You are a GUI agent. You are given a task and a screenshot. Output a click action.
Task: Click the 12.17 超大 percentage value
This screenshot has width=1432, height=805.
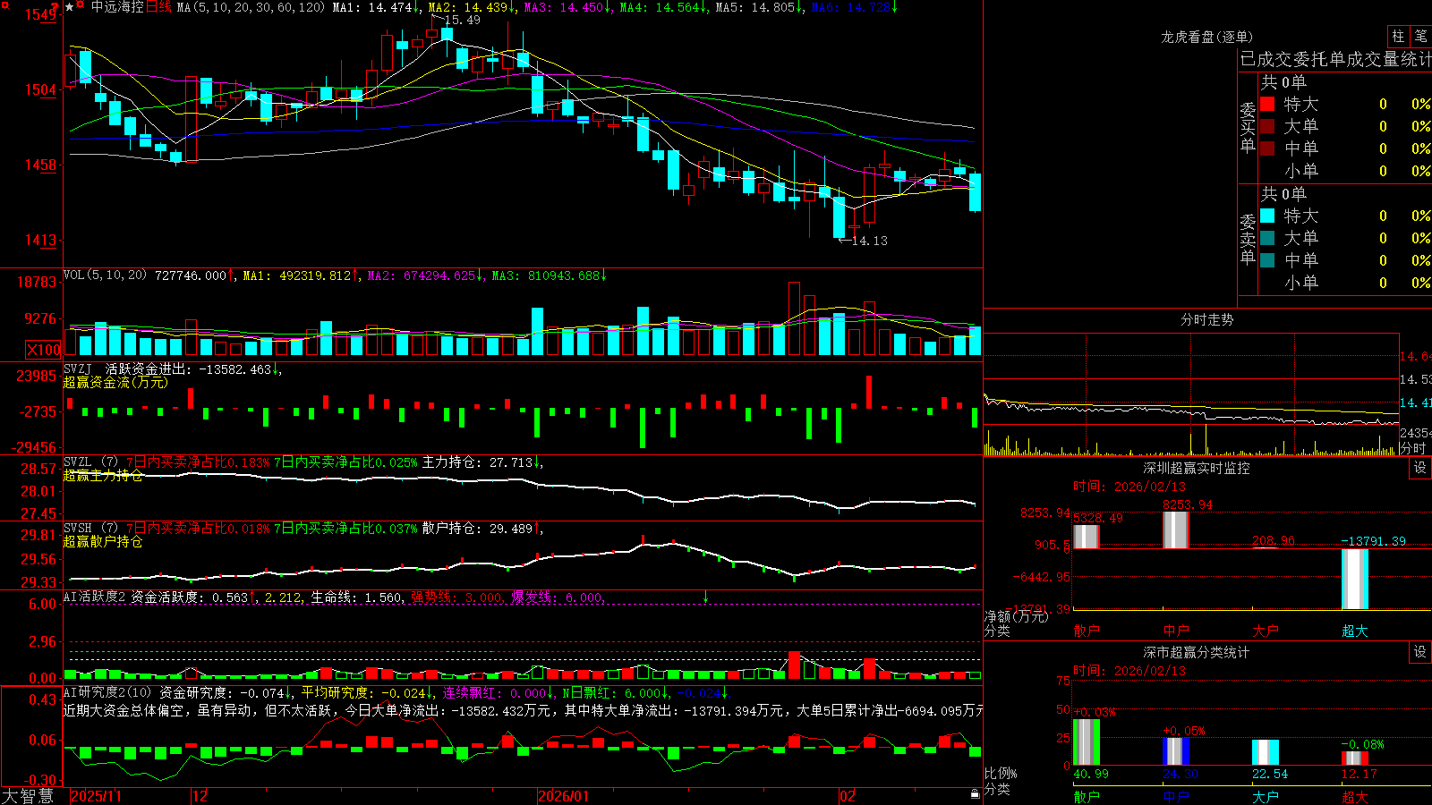pos(1360,774)
